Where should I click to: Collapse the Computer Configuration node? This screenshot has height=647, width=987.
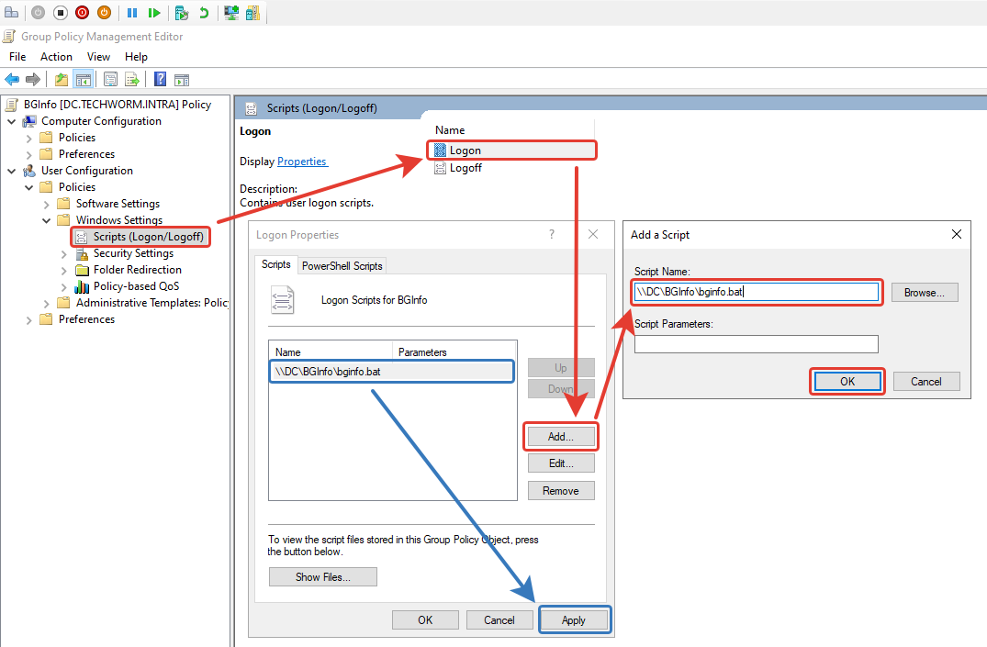12,121
